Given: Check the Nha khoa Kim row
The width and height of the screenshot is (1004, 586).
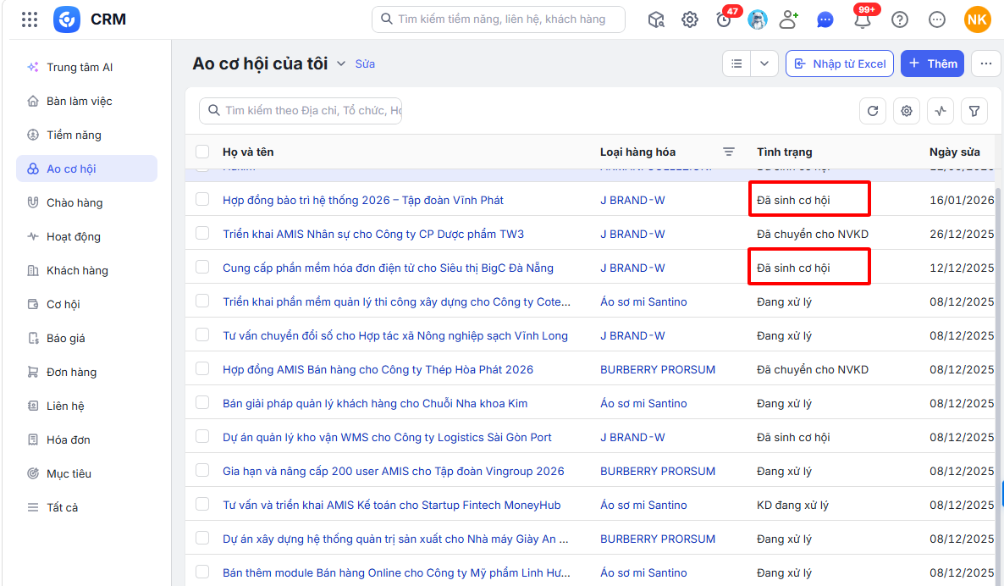Looking at the screenshot, I should 202,403.
